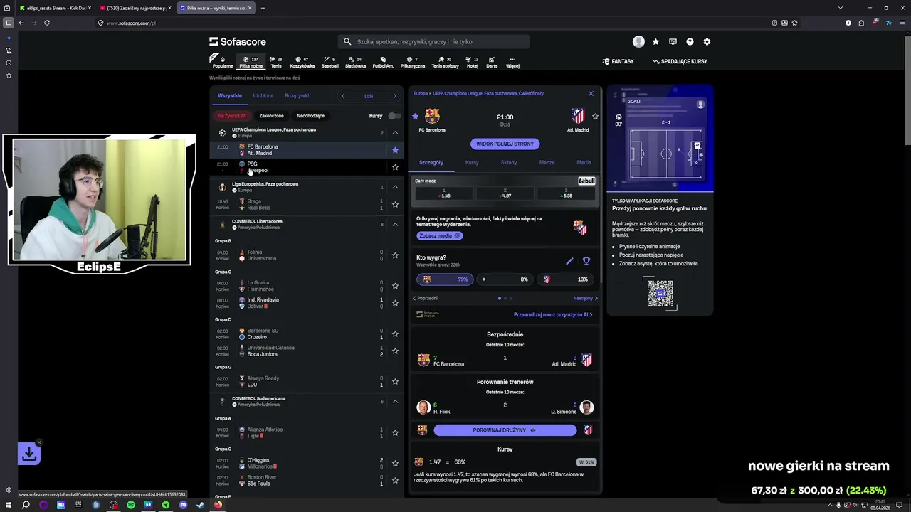
Task: Filter by Zakończone matches
Action: [271, 116]
